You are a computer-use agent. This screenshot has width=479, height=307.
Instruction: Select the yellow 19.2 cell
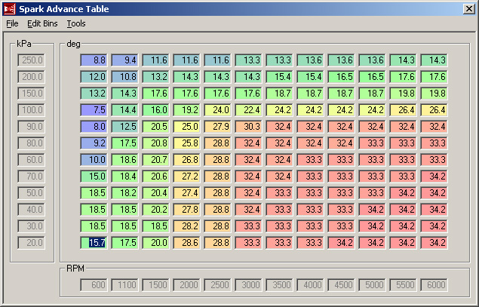point(189,110)
